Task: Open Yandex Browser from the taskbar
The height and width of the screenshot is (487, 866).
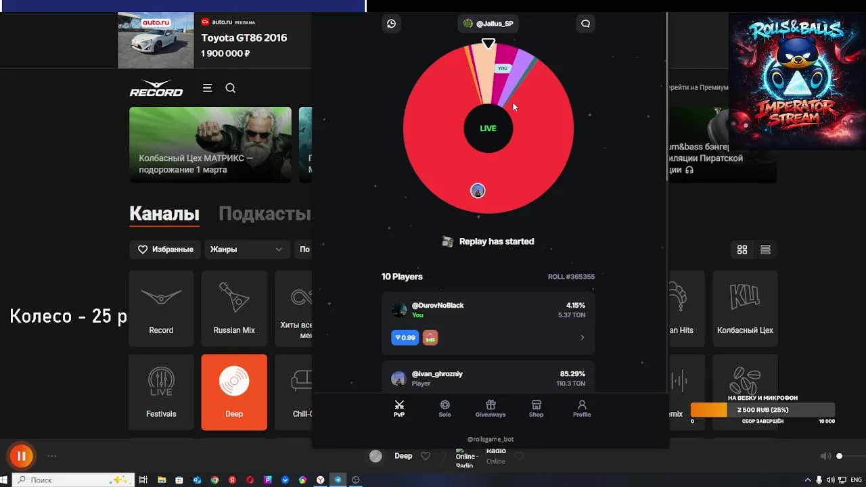Action: [320, 480]
